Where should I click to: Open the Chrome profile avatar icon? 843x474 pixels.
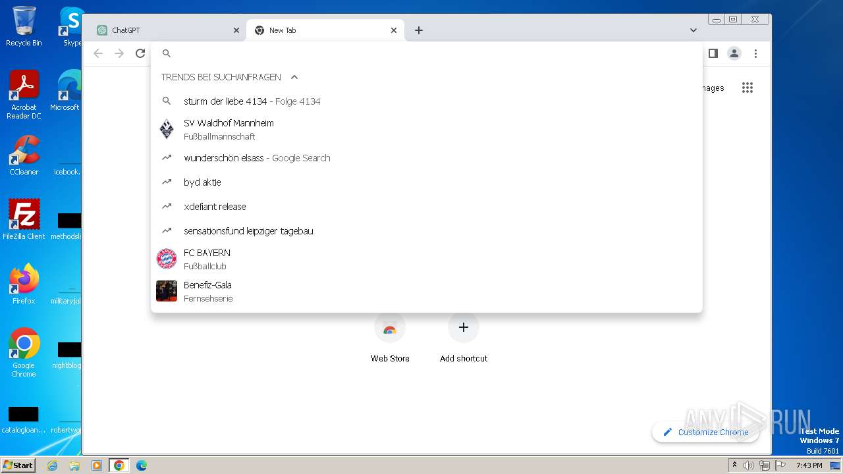coord(734,53)
